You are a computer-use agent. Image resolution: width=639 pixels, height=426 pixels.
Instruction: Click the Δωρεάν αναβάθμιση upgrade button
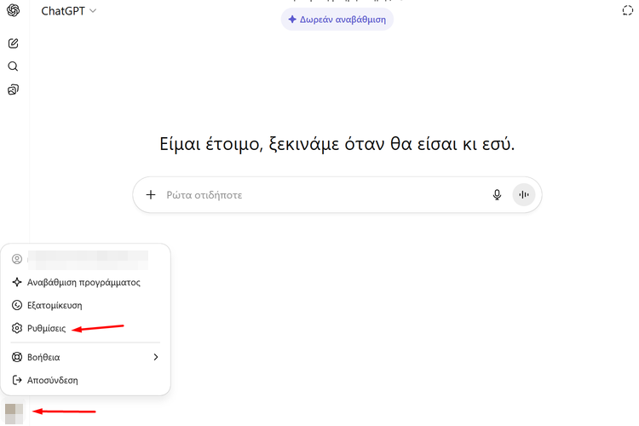[x=337, y=19]
